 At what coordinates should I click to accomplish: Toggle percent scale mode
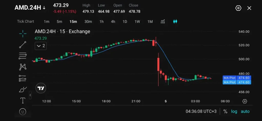[x=225, y=112]
